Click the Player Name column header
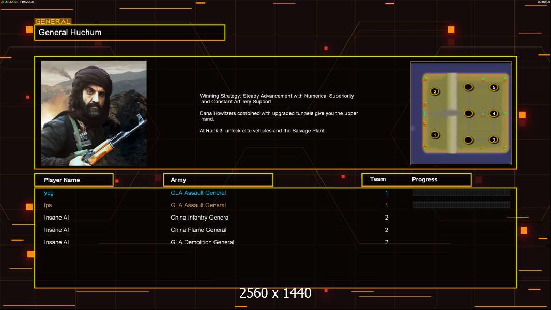 (74, 180)
